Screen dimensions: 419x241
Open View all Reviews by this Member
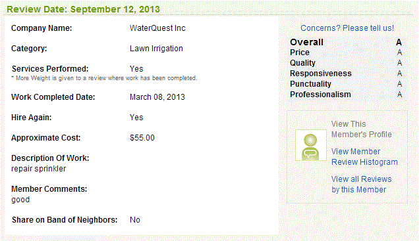pos(361,185)
